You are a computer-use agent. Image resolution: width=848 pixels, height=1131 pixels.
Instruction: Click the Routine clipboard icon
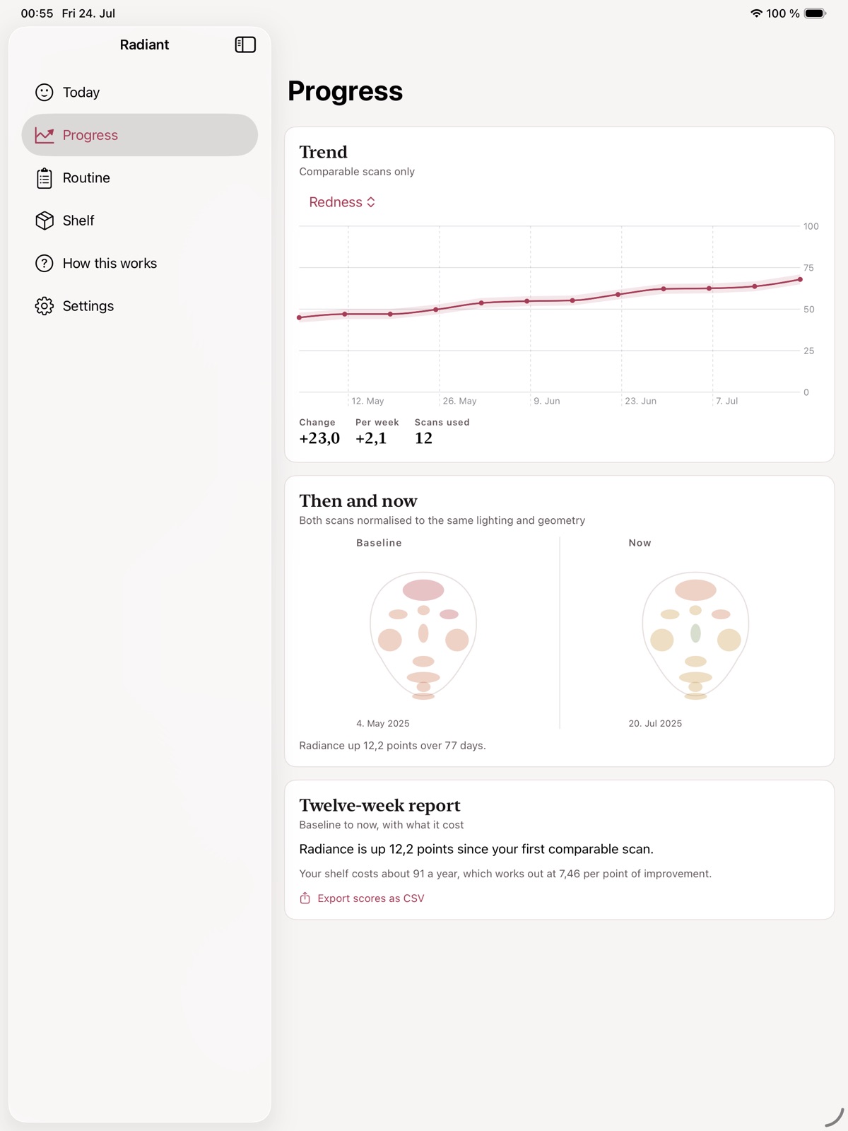(x=45, y=178)
